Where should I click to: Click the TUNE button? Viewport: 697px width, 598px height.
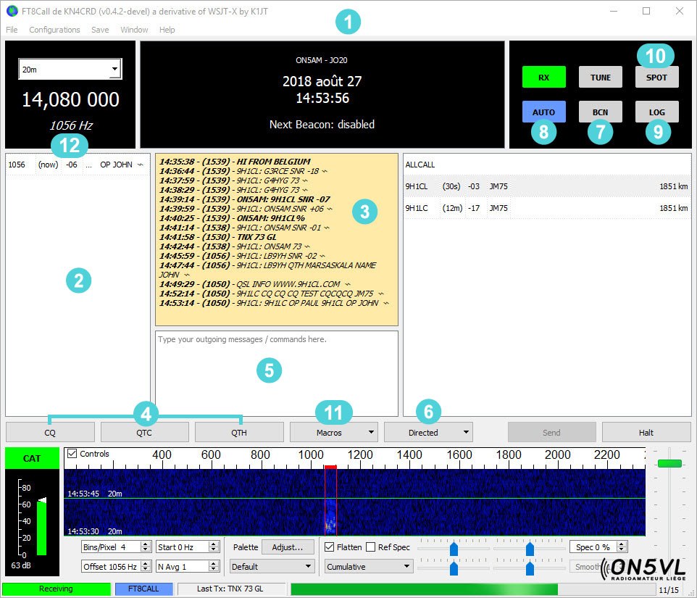[x=601, y=78]
